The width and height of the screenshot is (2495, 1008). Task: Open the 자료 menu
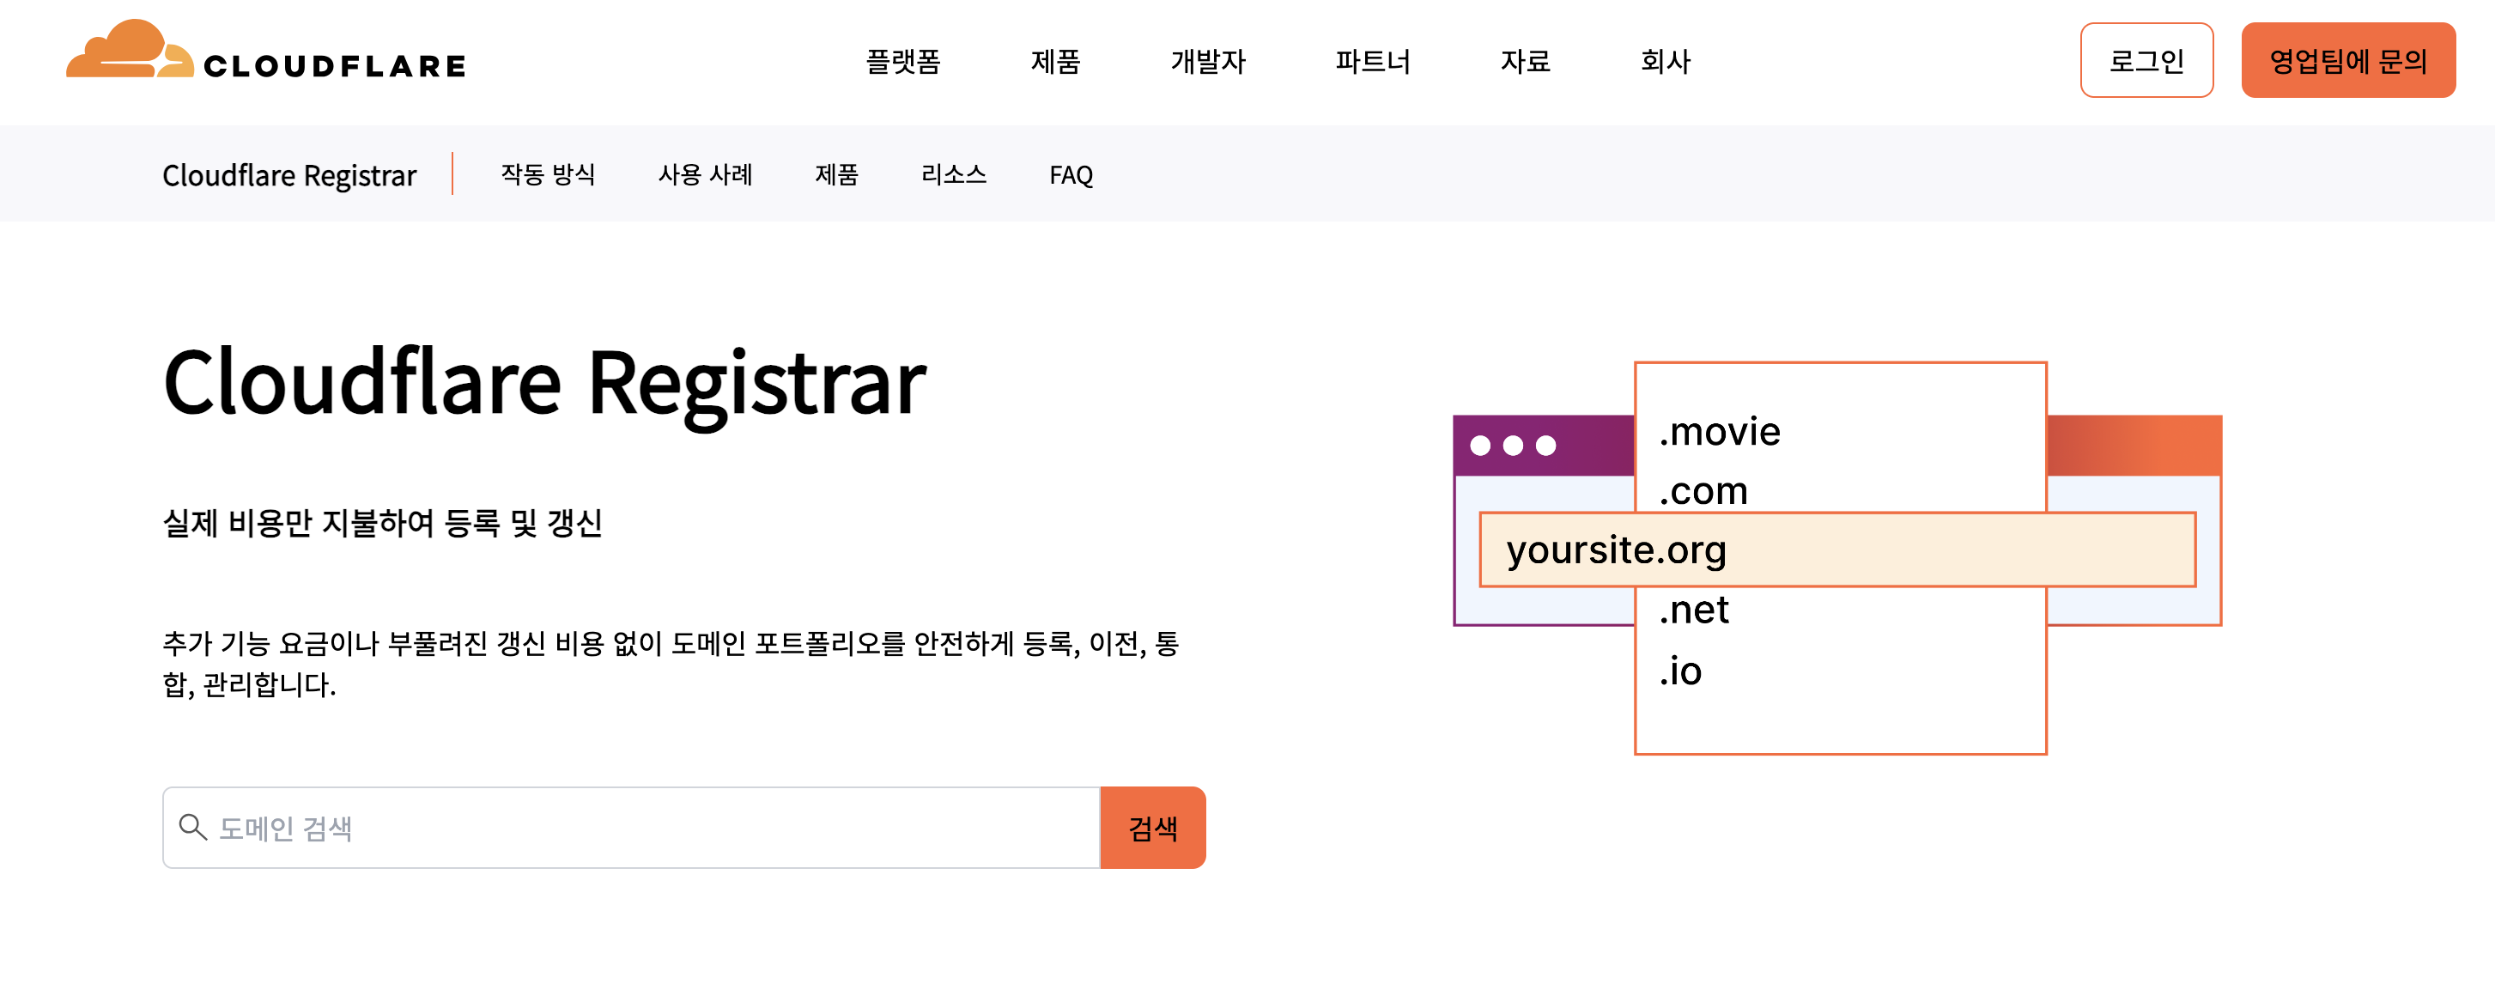[1525, 62]
